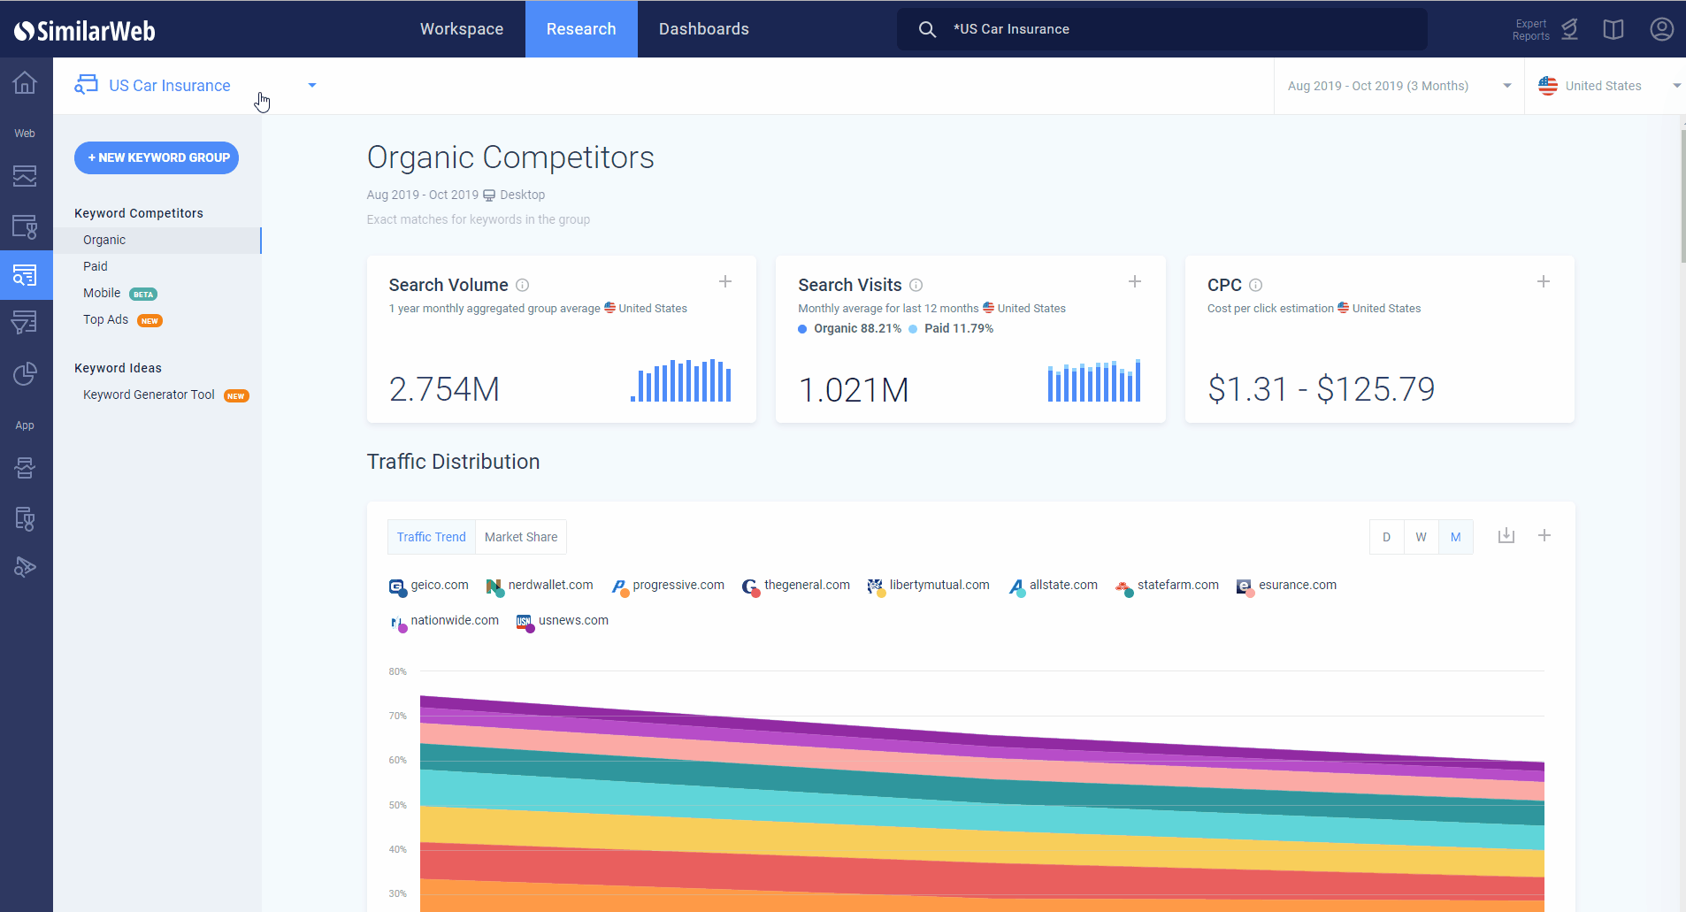Open App Analysis sidebar icon under App
This screenshot has width=1686, height=912.
click(x=25, y=468)
